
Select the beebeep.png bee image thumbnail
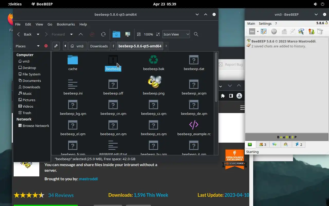[154, 82]
